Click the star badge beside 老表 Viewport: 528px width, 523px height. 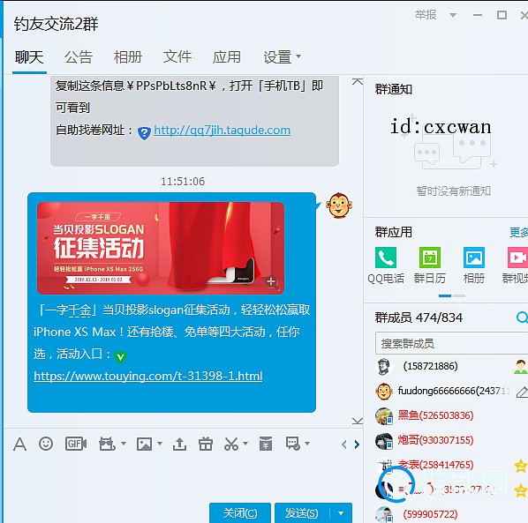tap(521, 466)
